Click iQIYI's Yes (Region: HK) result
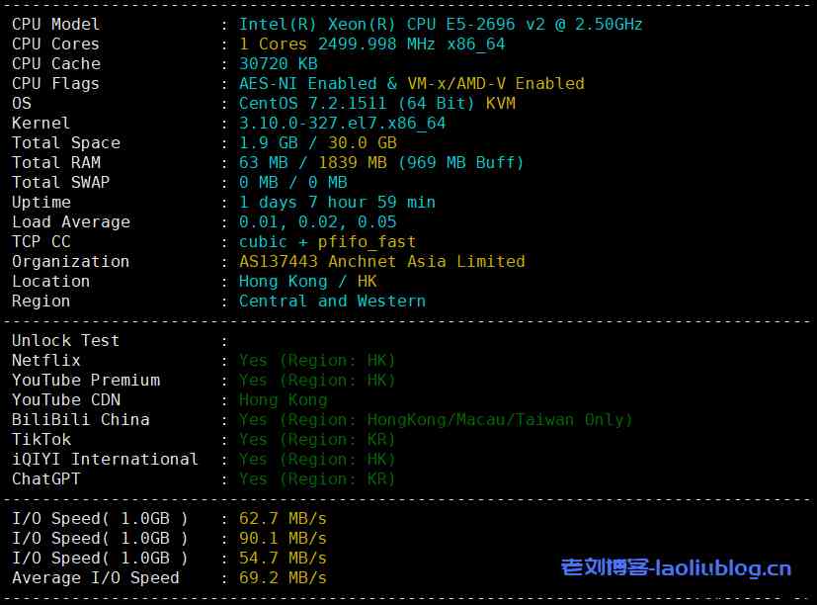The image size is (817, 605). [x=317, y=461]
